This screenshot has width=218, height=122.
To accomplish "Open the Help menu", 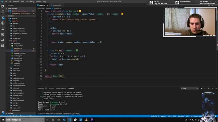I will pyautogui.click(x=45, y=2).
